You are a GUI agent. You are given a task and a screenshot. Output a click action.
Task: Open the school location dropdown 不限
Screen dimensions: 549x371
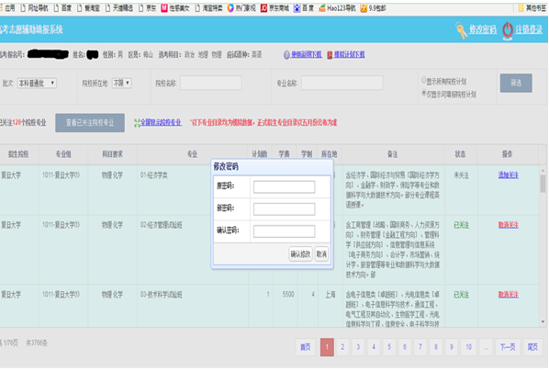[x=121, y=83]
